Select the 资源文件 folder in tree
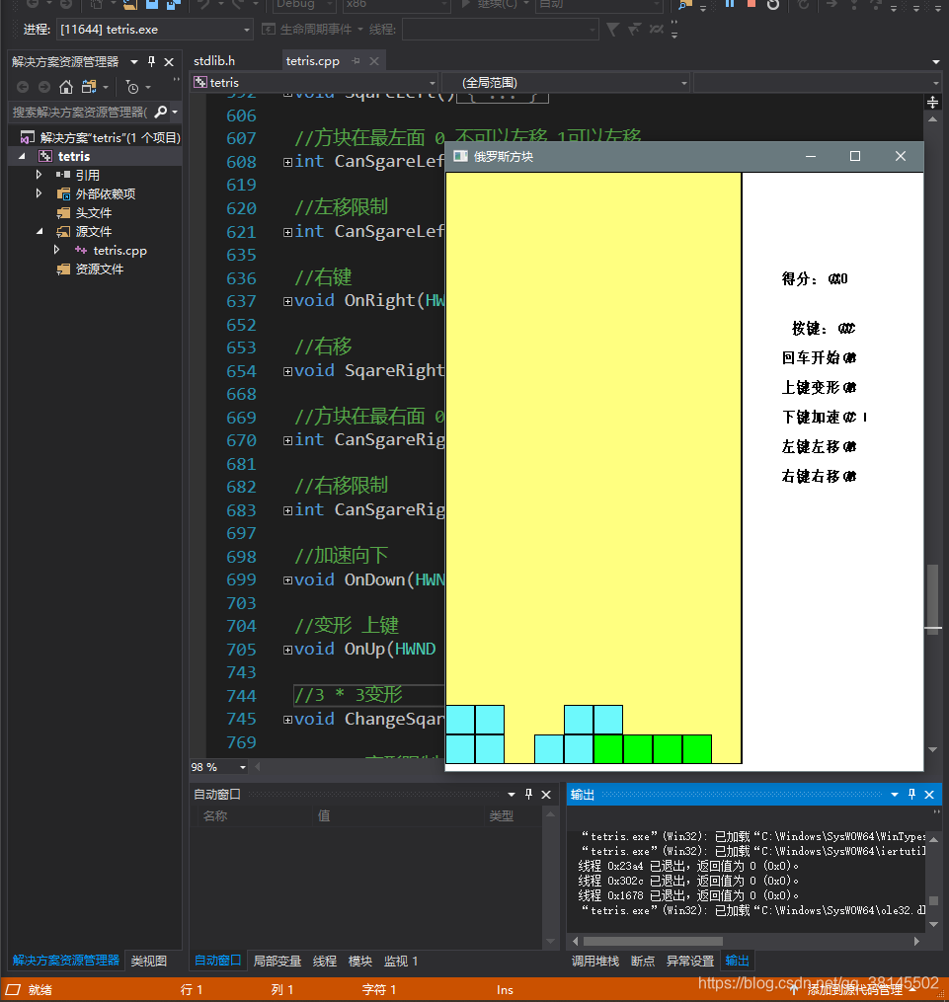949x1002 pixels. [x=100, y=270]
